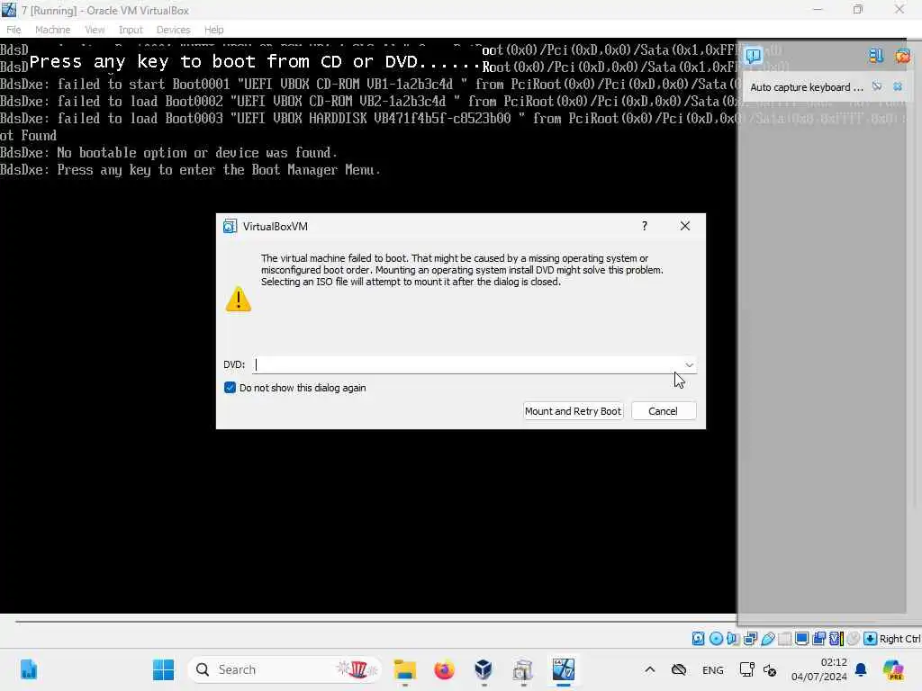Click the Right Ctrl host key label

899,639
